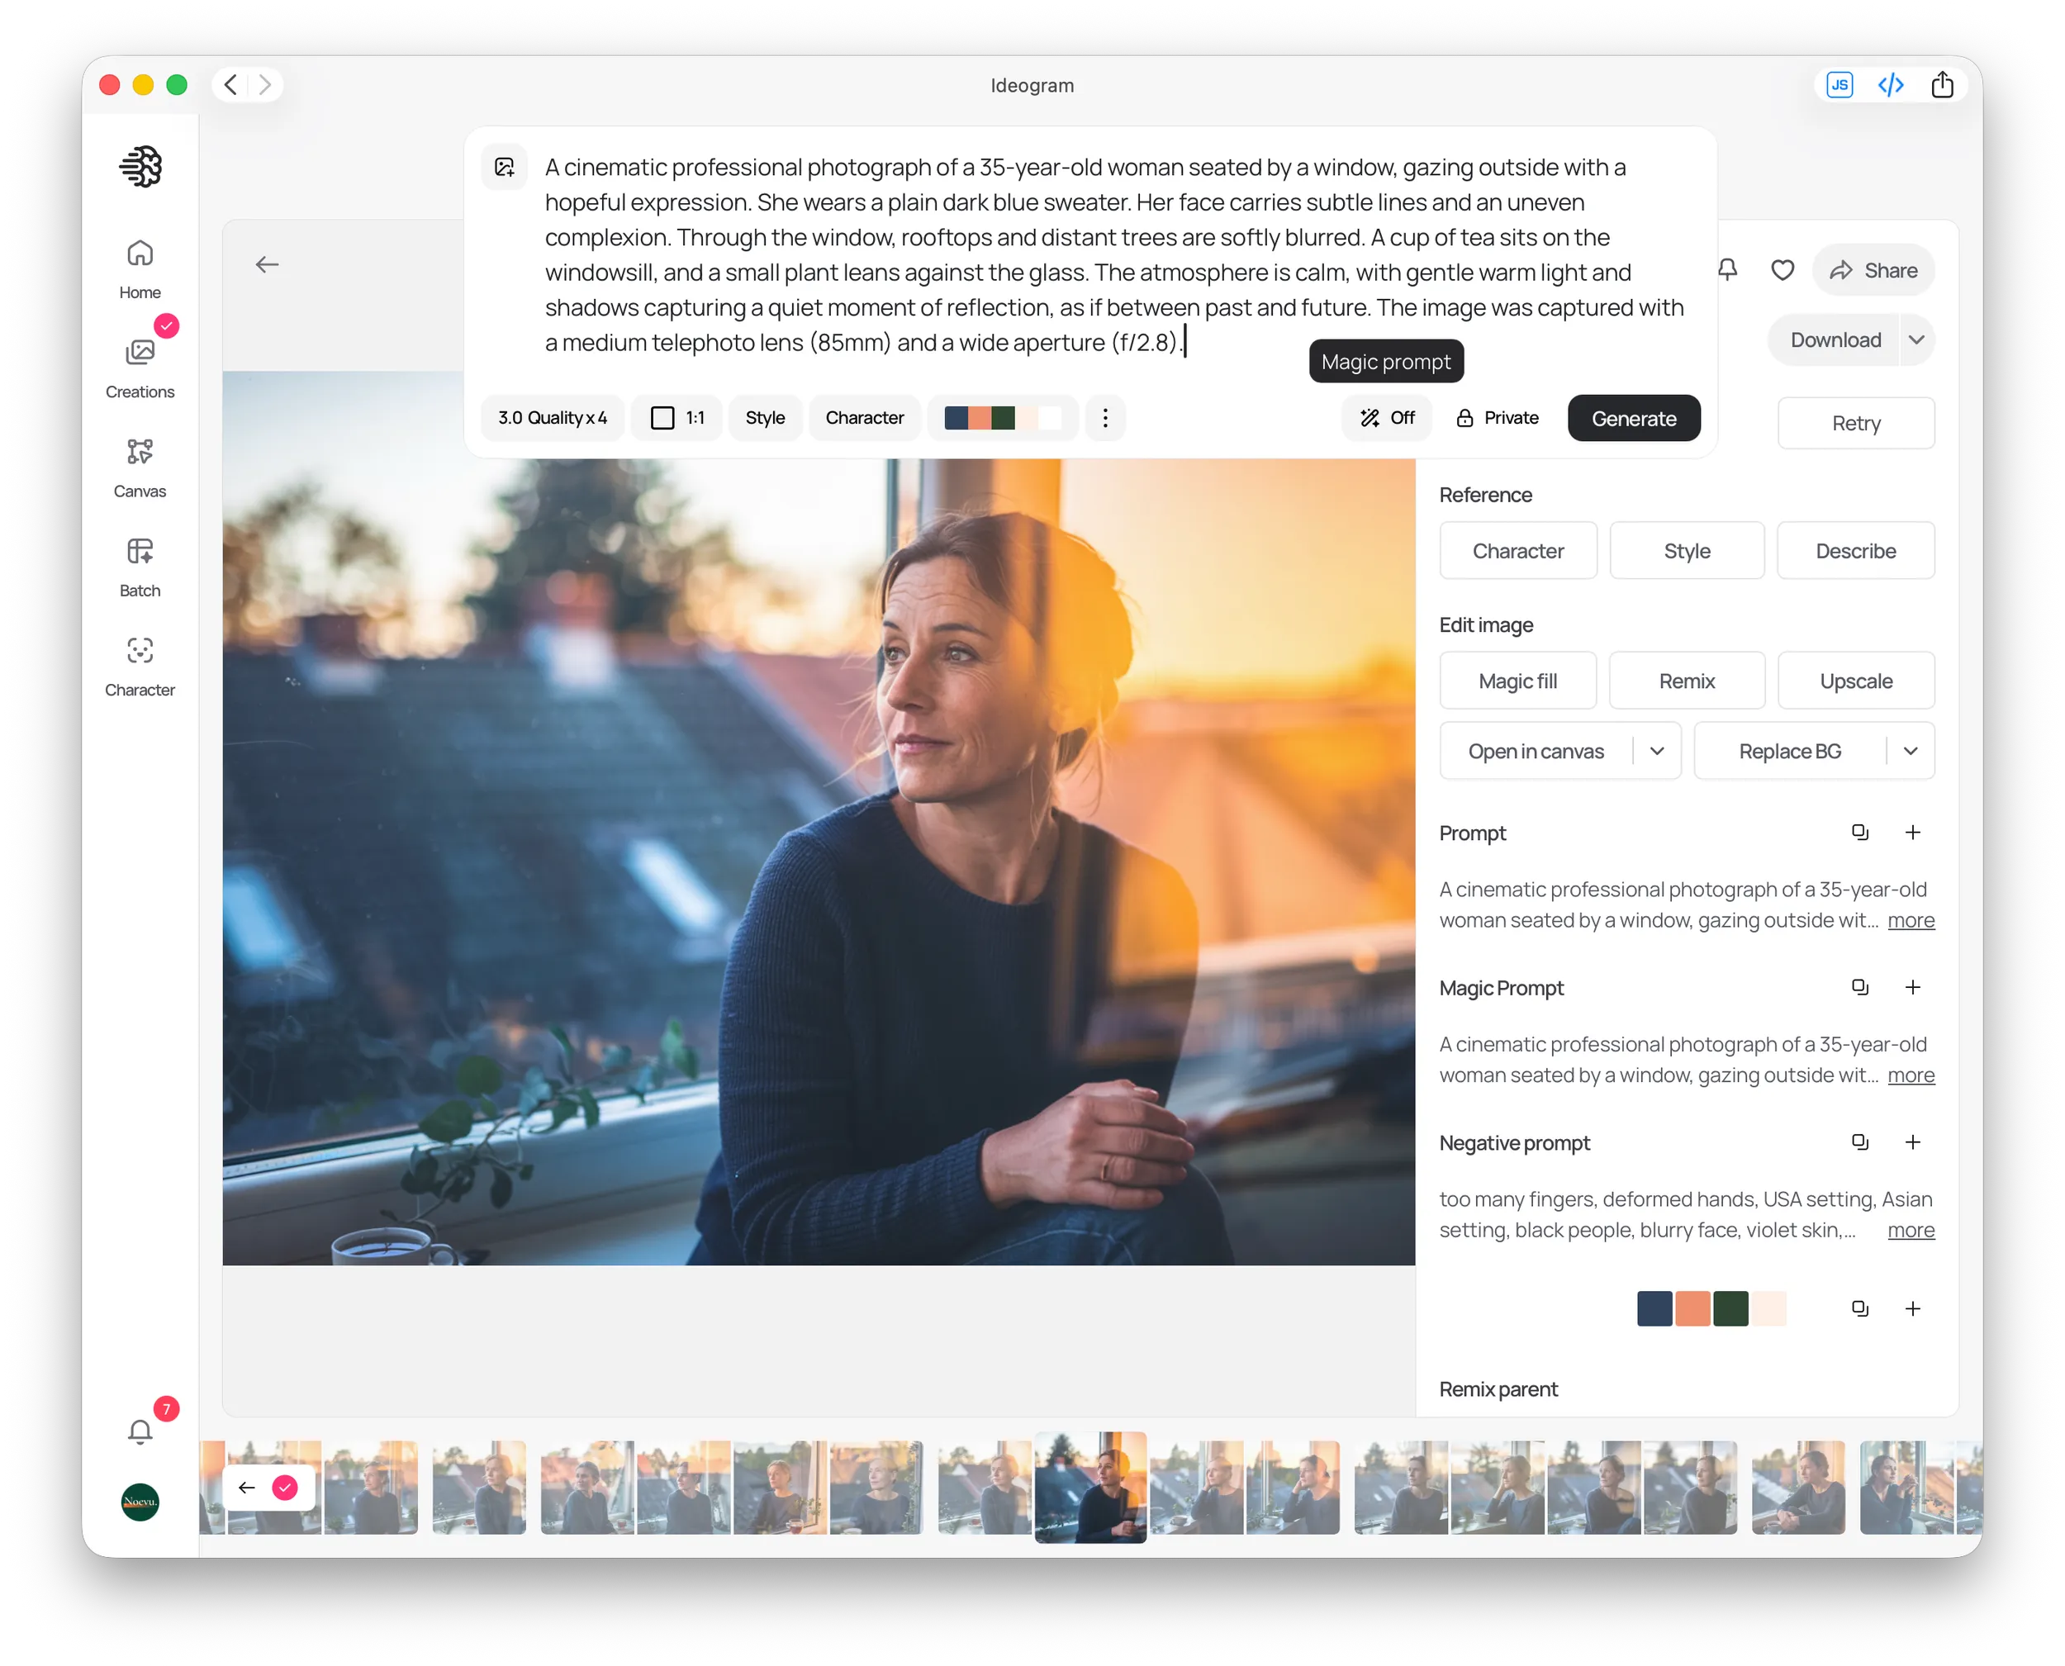
Task: Select the Character reference option
Action: click(1518, 551)
